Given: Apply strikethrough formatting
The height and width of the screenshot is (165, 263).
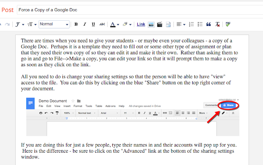Looking at the screenshot, I should tap(102, 24).
